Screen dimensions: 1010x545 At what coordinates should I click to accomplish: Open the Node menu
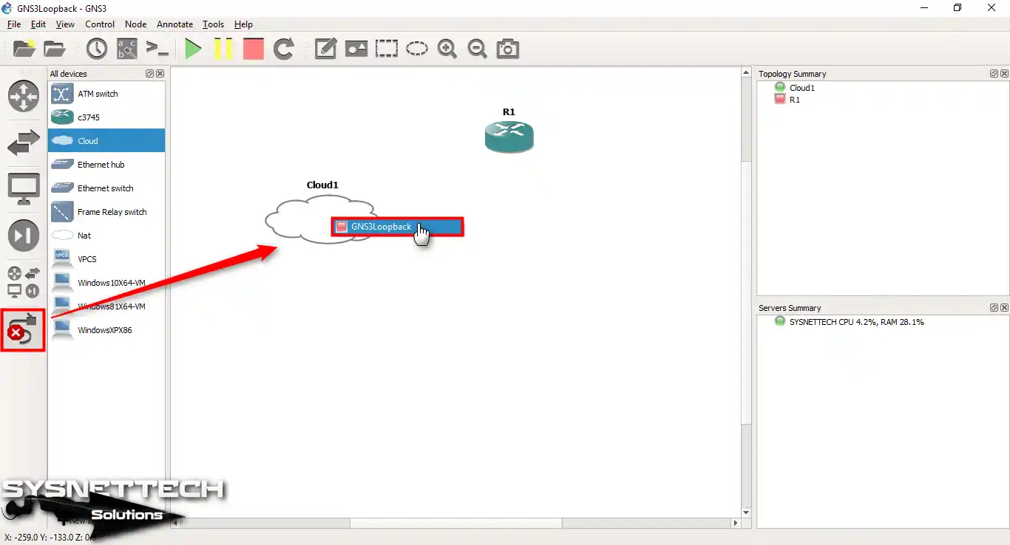click(x=135, y=24)
